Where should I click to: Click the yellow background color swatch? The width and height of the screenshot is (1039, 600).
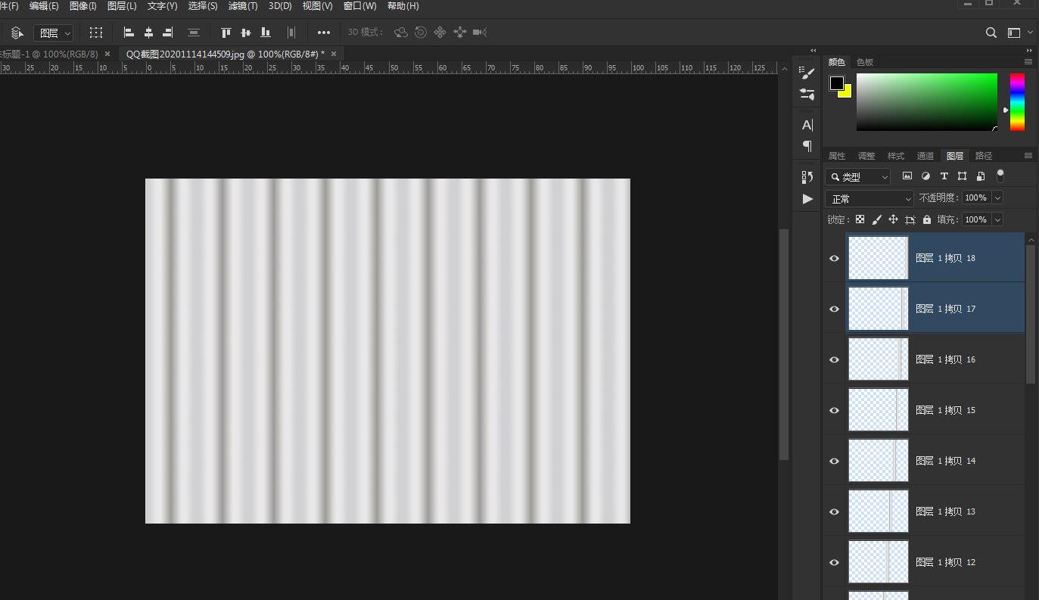[x=846, y=92]
